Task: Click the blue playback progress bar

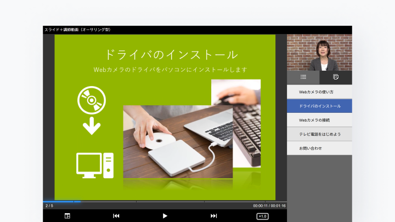Action: coord(61,202)
